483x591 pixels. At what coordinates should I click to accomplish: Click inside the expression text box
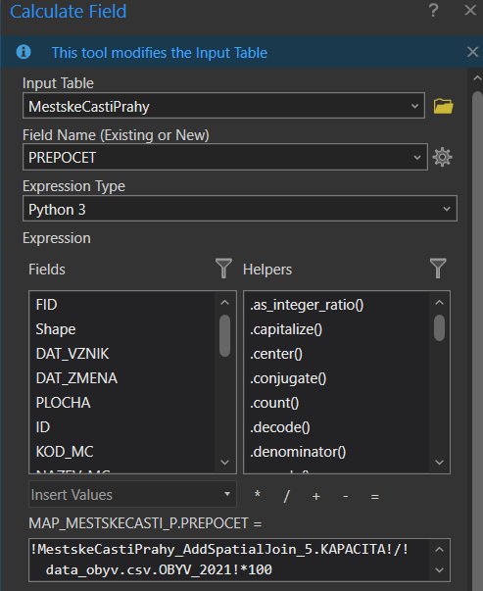pos(229,560)
